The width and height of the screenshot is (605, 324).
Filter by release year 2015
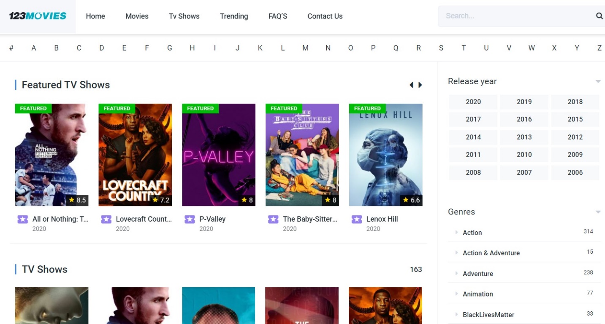575,119
